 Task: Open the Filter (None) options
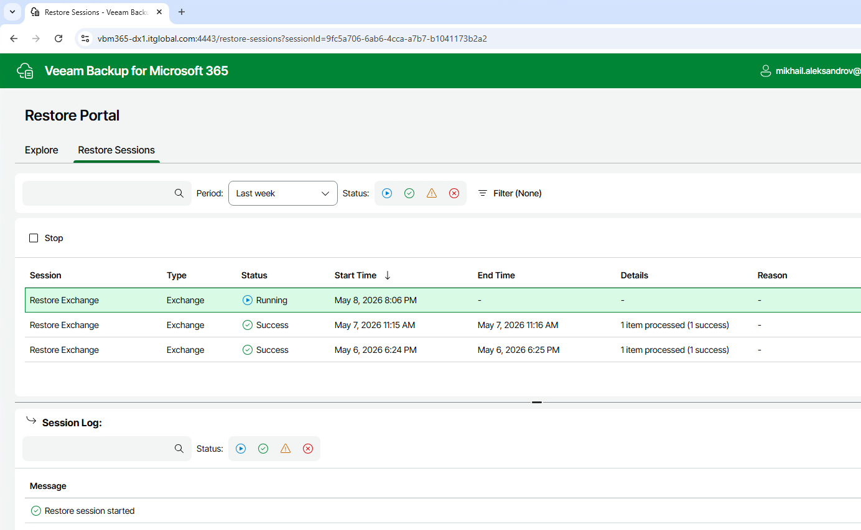click(x=510, y=193)
